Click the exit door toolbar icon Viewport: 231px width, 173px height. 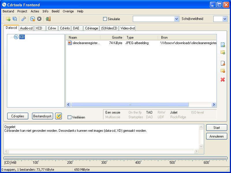click(x=48, y=18)
